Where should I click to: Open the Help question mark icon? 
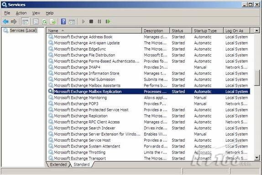click(x=63, y=21)
